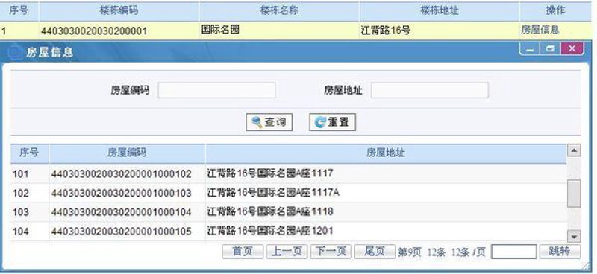Click the 操作 column header
This screenshot has width=597, height=274.
point(555,11)
